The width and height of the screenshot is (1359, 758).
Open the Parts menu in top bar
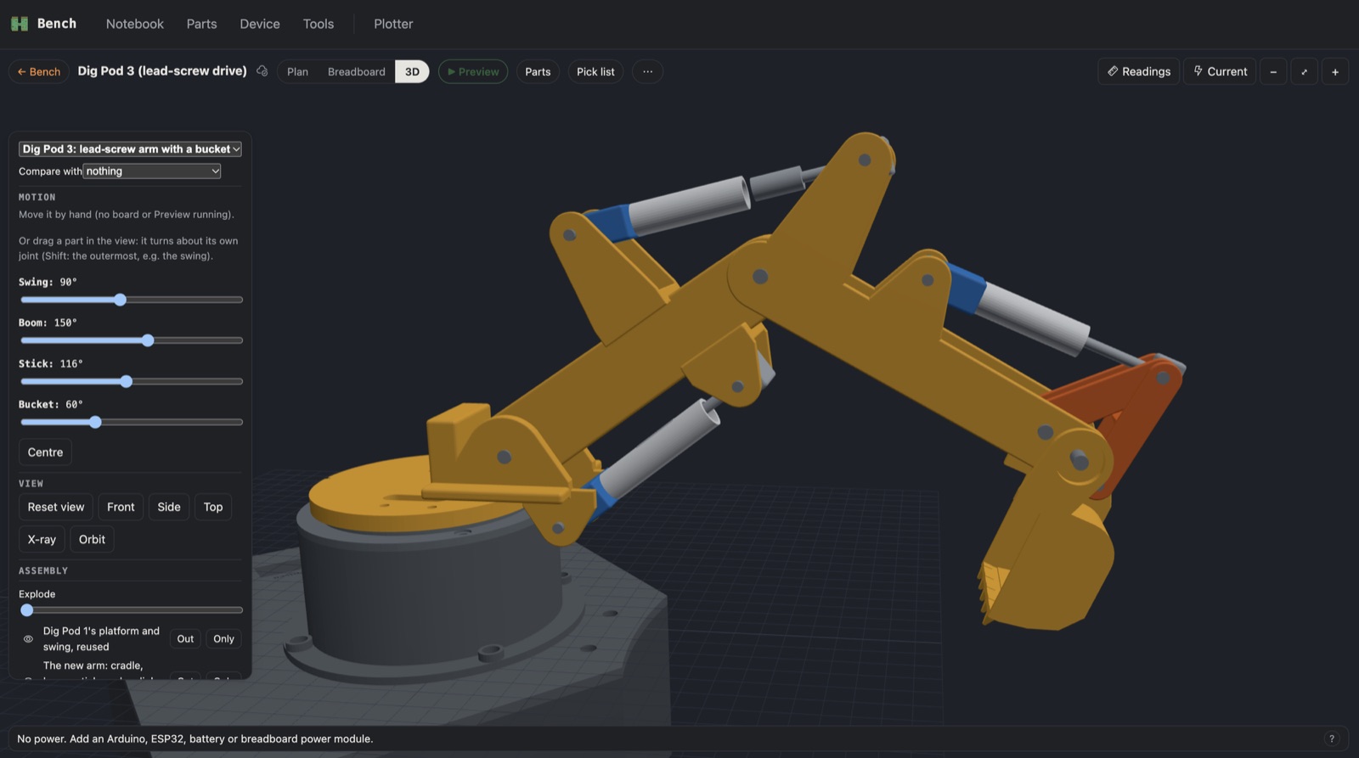coord(201,24)
